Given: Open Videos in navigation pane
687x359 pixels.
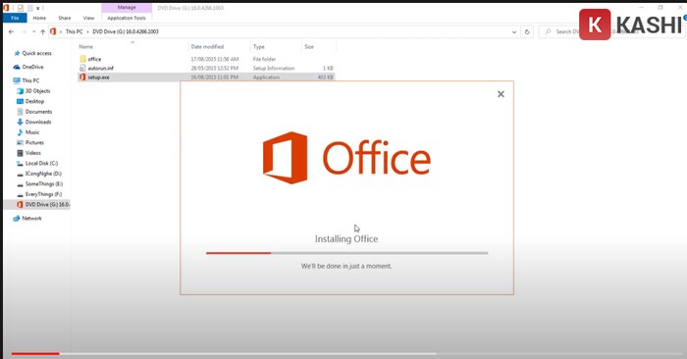Looking at the screenshot, I should [x=33, y=153].
